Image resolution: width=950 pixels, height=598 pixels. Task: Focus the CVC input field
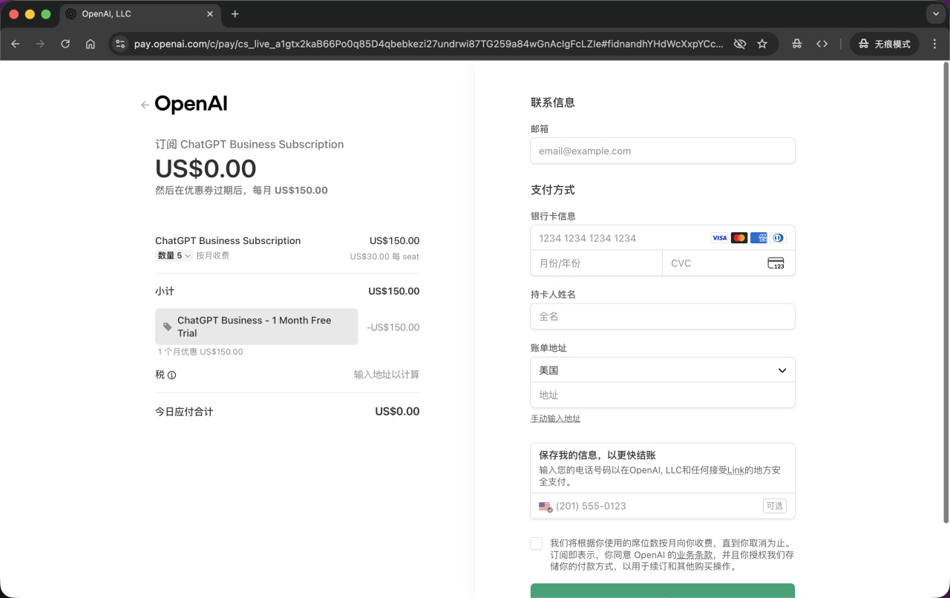(x=728, y=263)
